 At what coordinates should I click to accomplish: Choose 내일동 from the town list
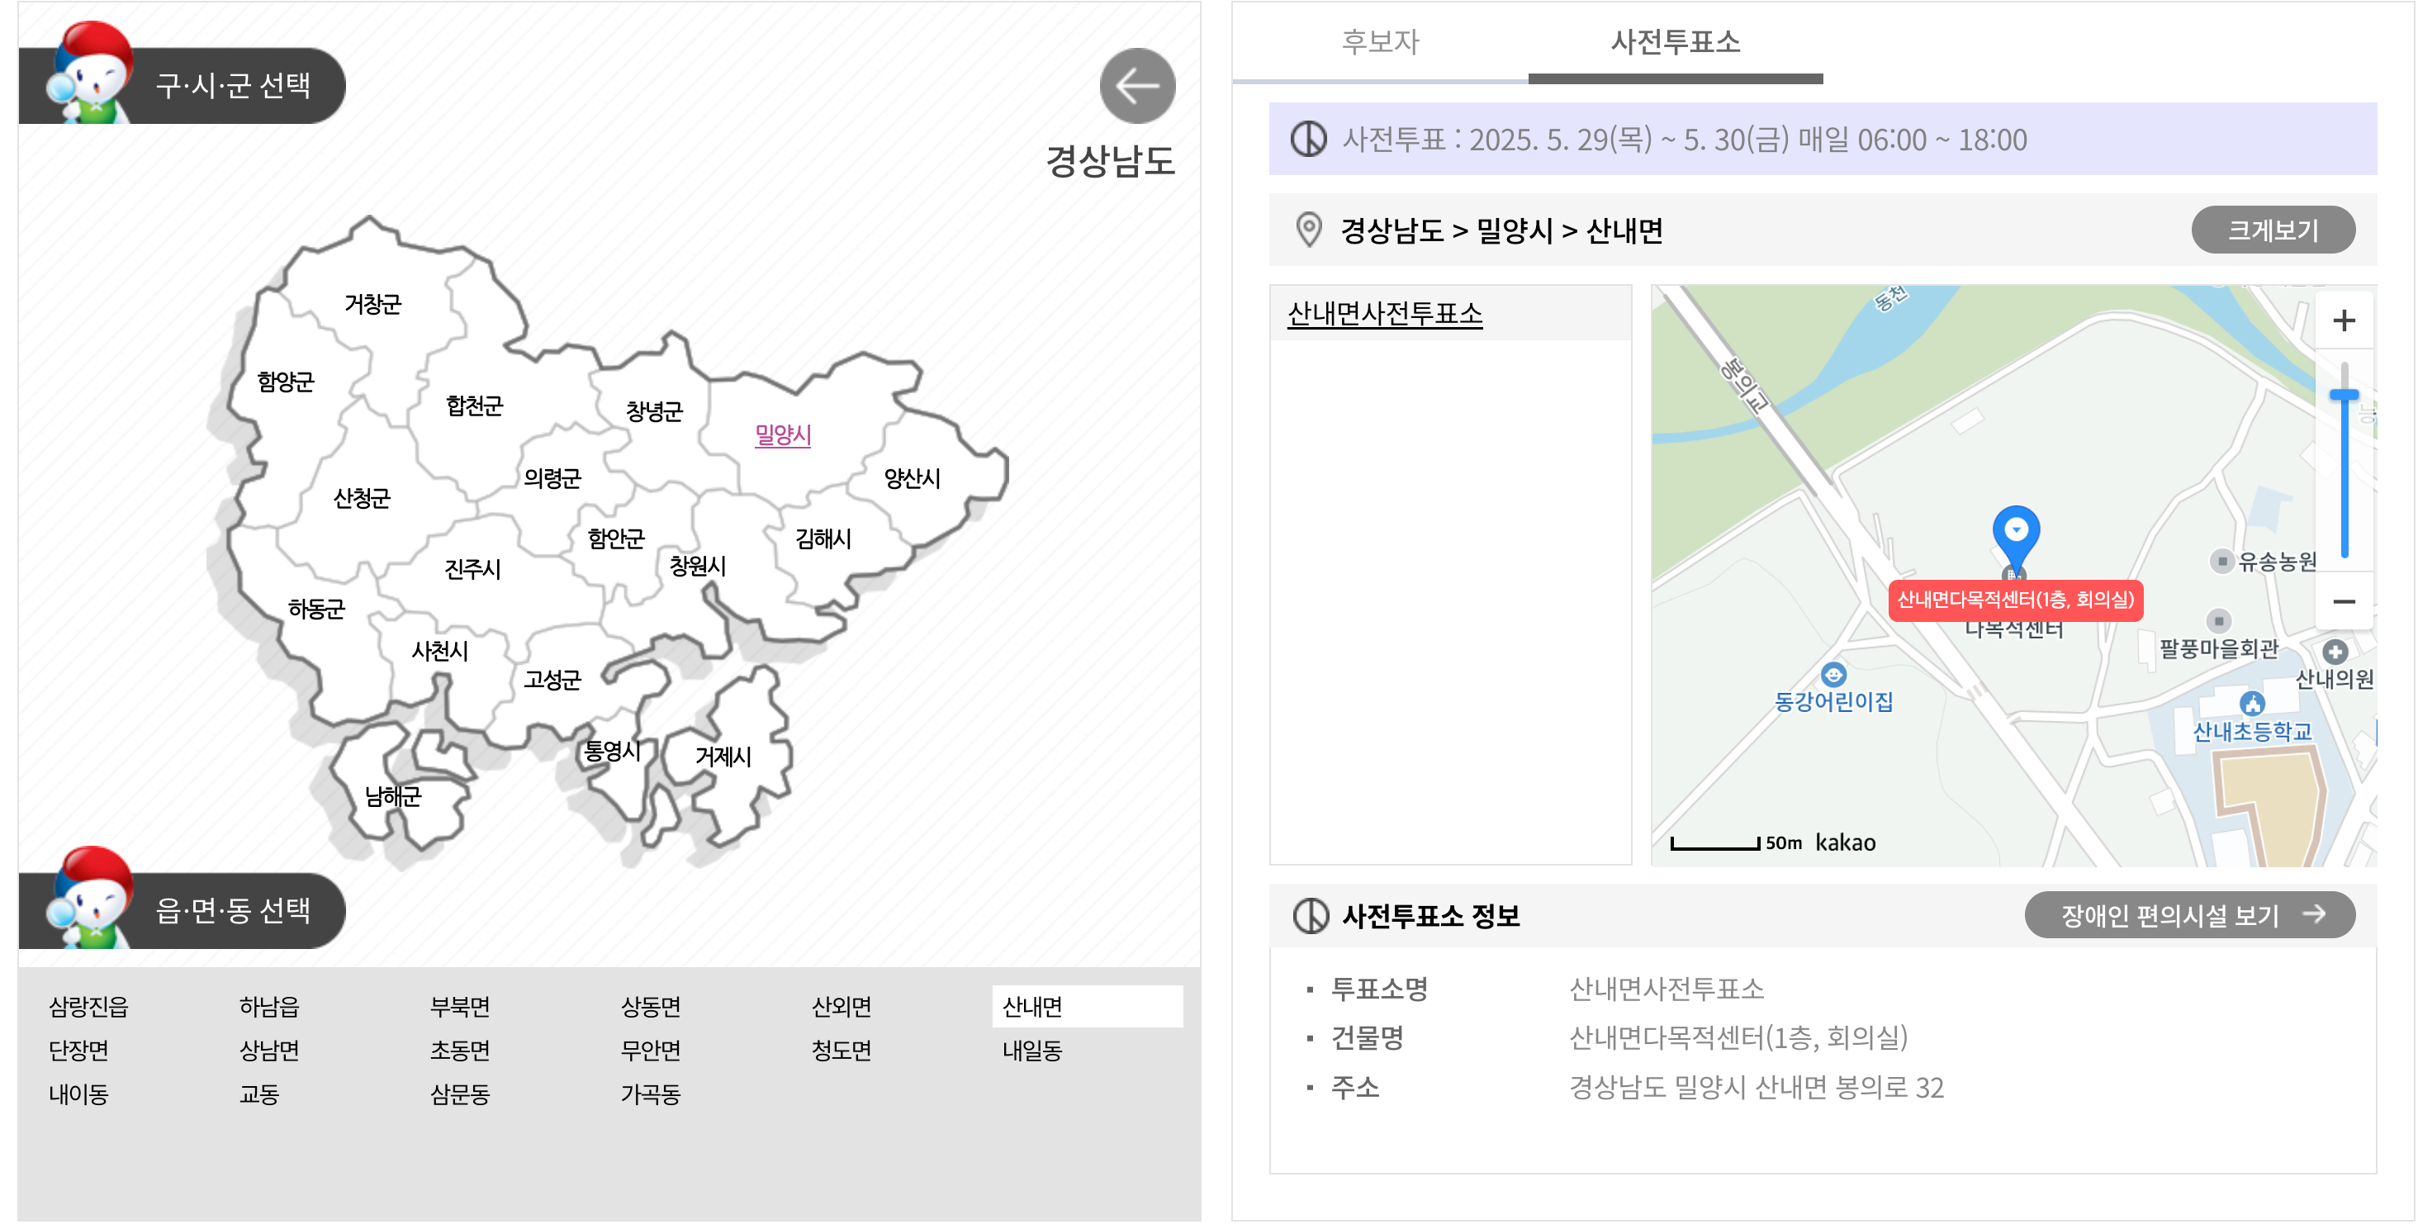tap(1031, 1051)
